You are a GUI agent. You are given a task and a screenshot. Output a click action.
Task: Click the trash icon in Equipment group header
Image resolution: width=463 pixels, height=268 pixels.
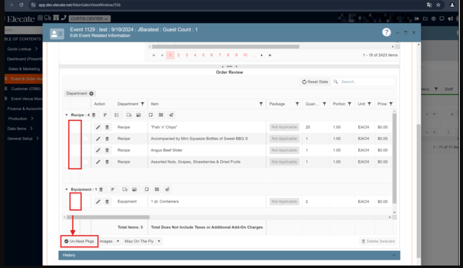coord(101,190)
